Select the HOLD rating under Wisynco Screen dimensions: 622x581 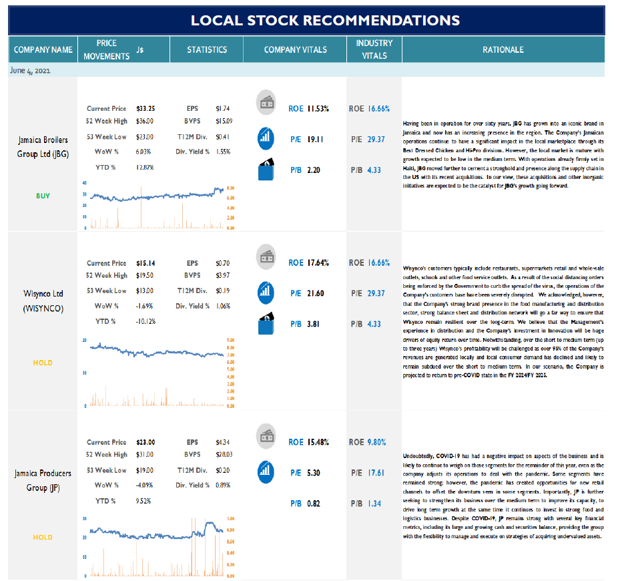[x=43, y=363]
